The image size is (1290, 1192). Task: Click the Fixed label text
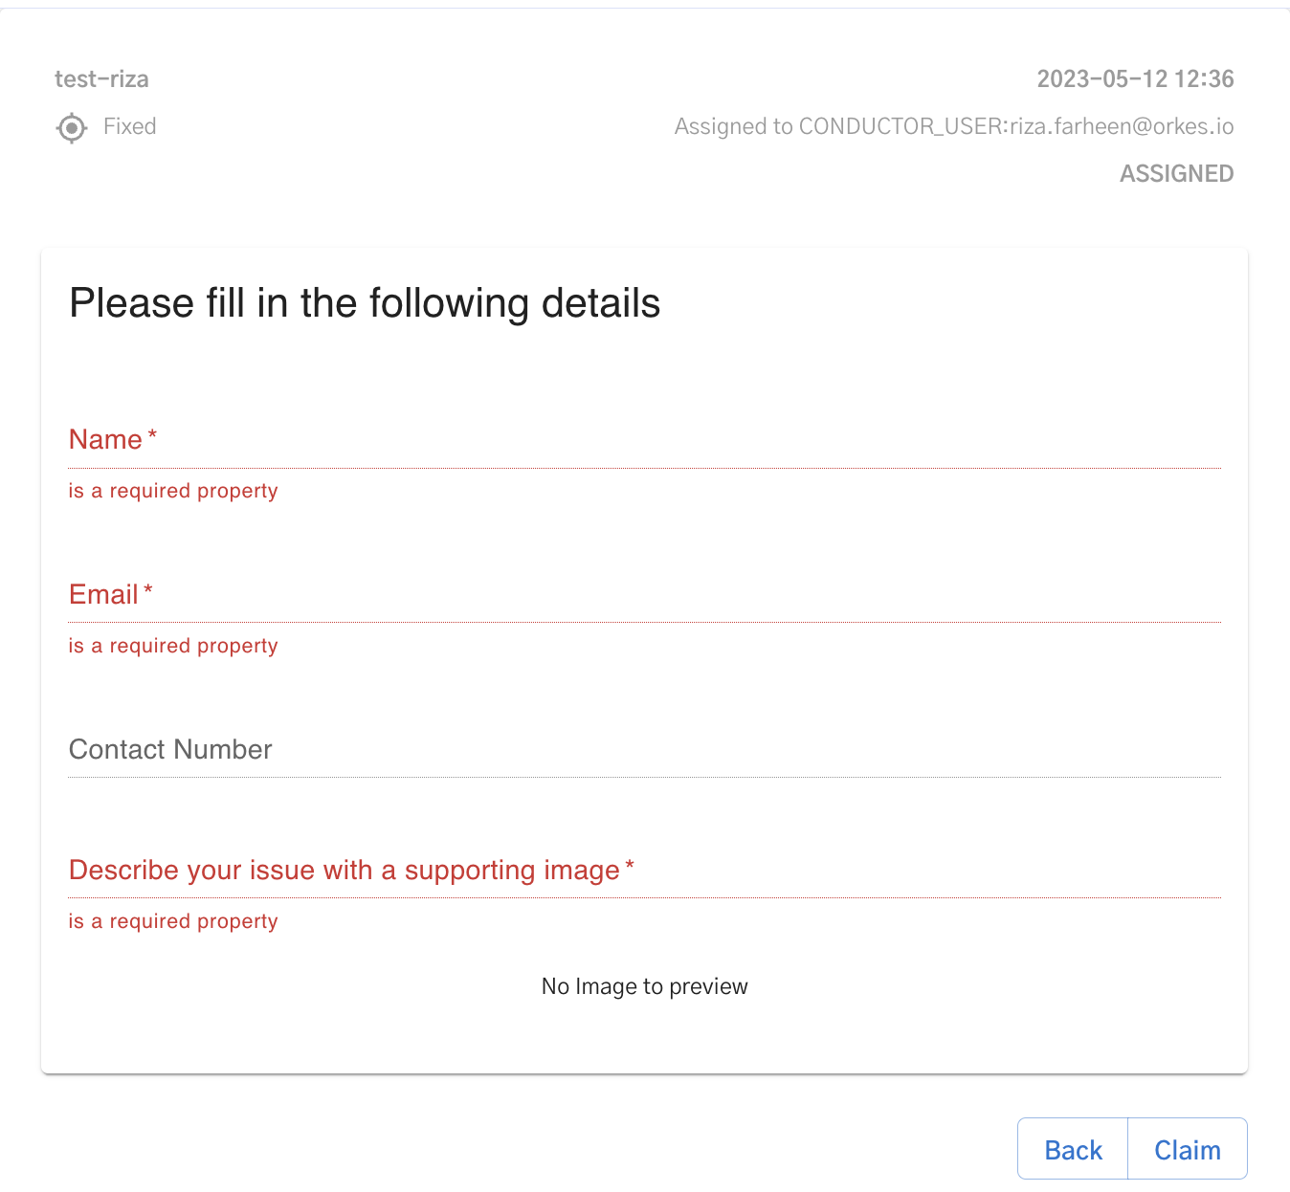(129, 125)
